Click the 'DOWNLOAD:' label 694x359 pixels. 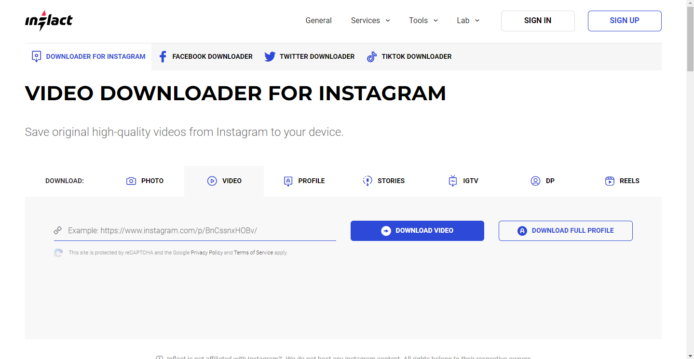click(65, 181)
